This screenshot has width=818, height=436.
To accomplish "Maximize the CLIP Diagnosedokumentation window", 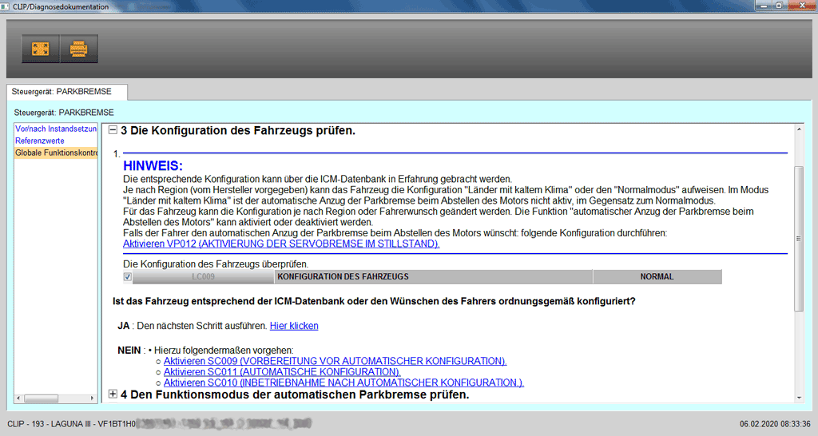I will 779,5.
